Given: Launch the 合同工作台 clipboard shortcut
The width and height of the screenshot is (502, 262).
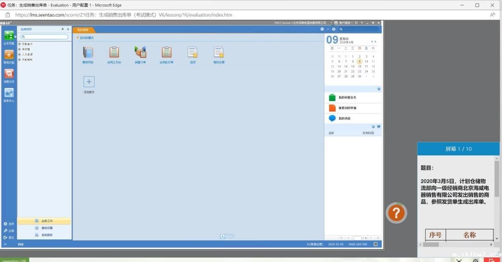Looking at the screenshot, I should click(x=114, y=52).
